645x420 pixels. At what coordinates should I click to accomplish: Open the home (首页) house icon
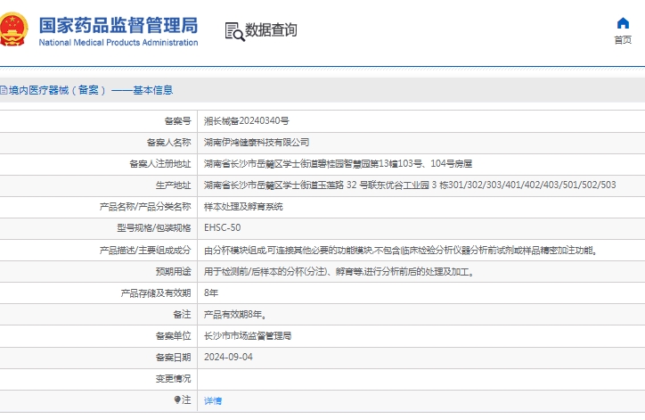(x=623, y=23)
